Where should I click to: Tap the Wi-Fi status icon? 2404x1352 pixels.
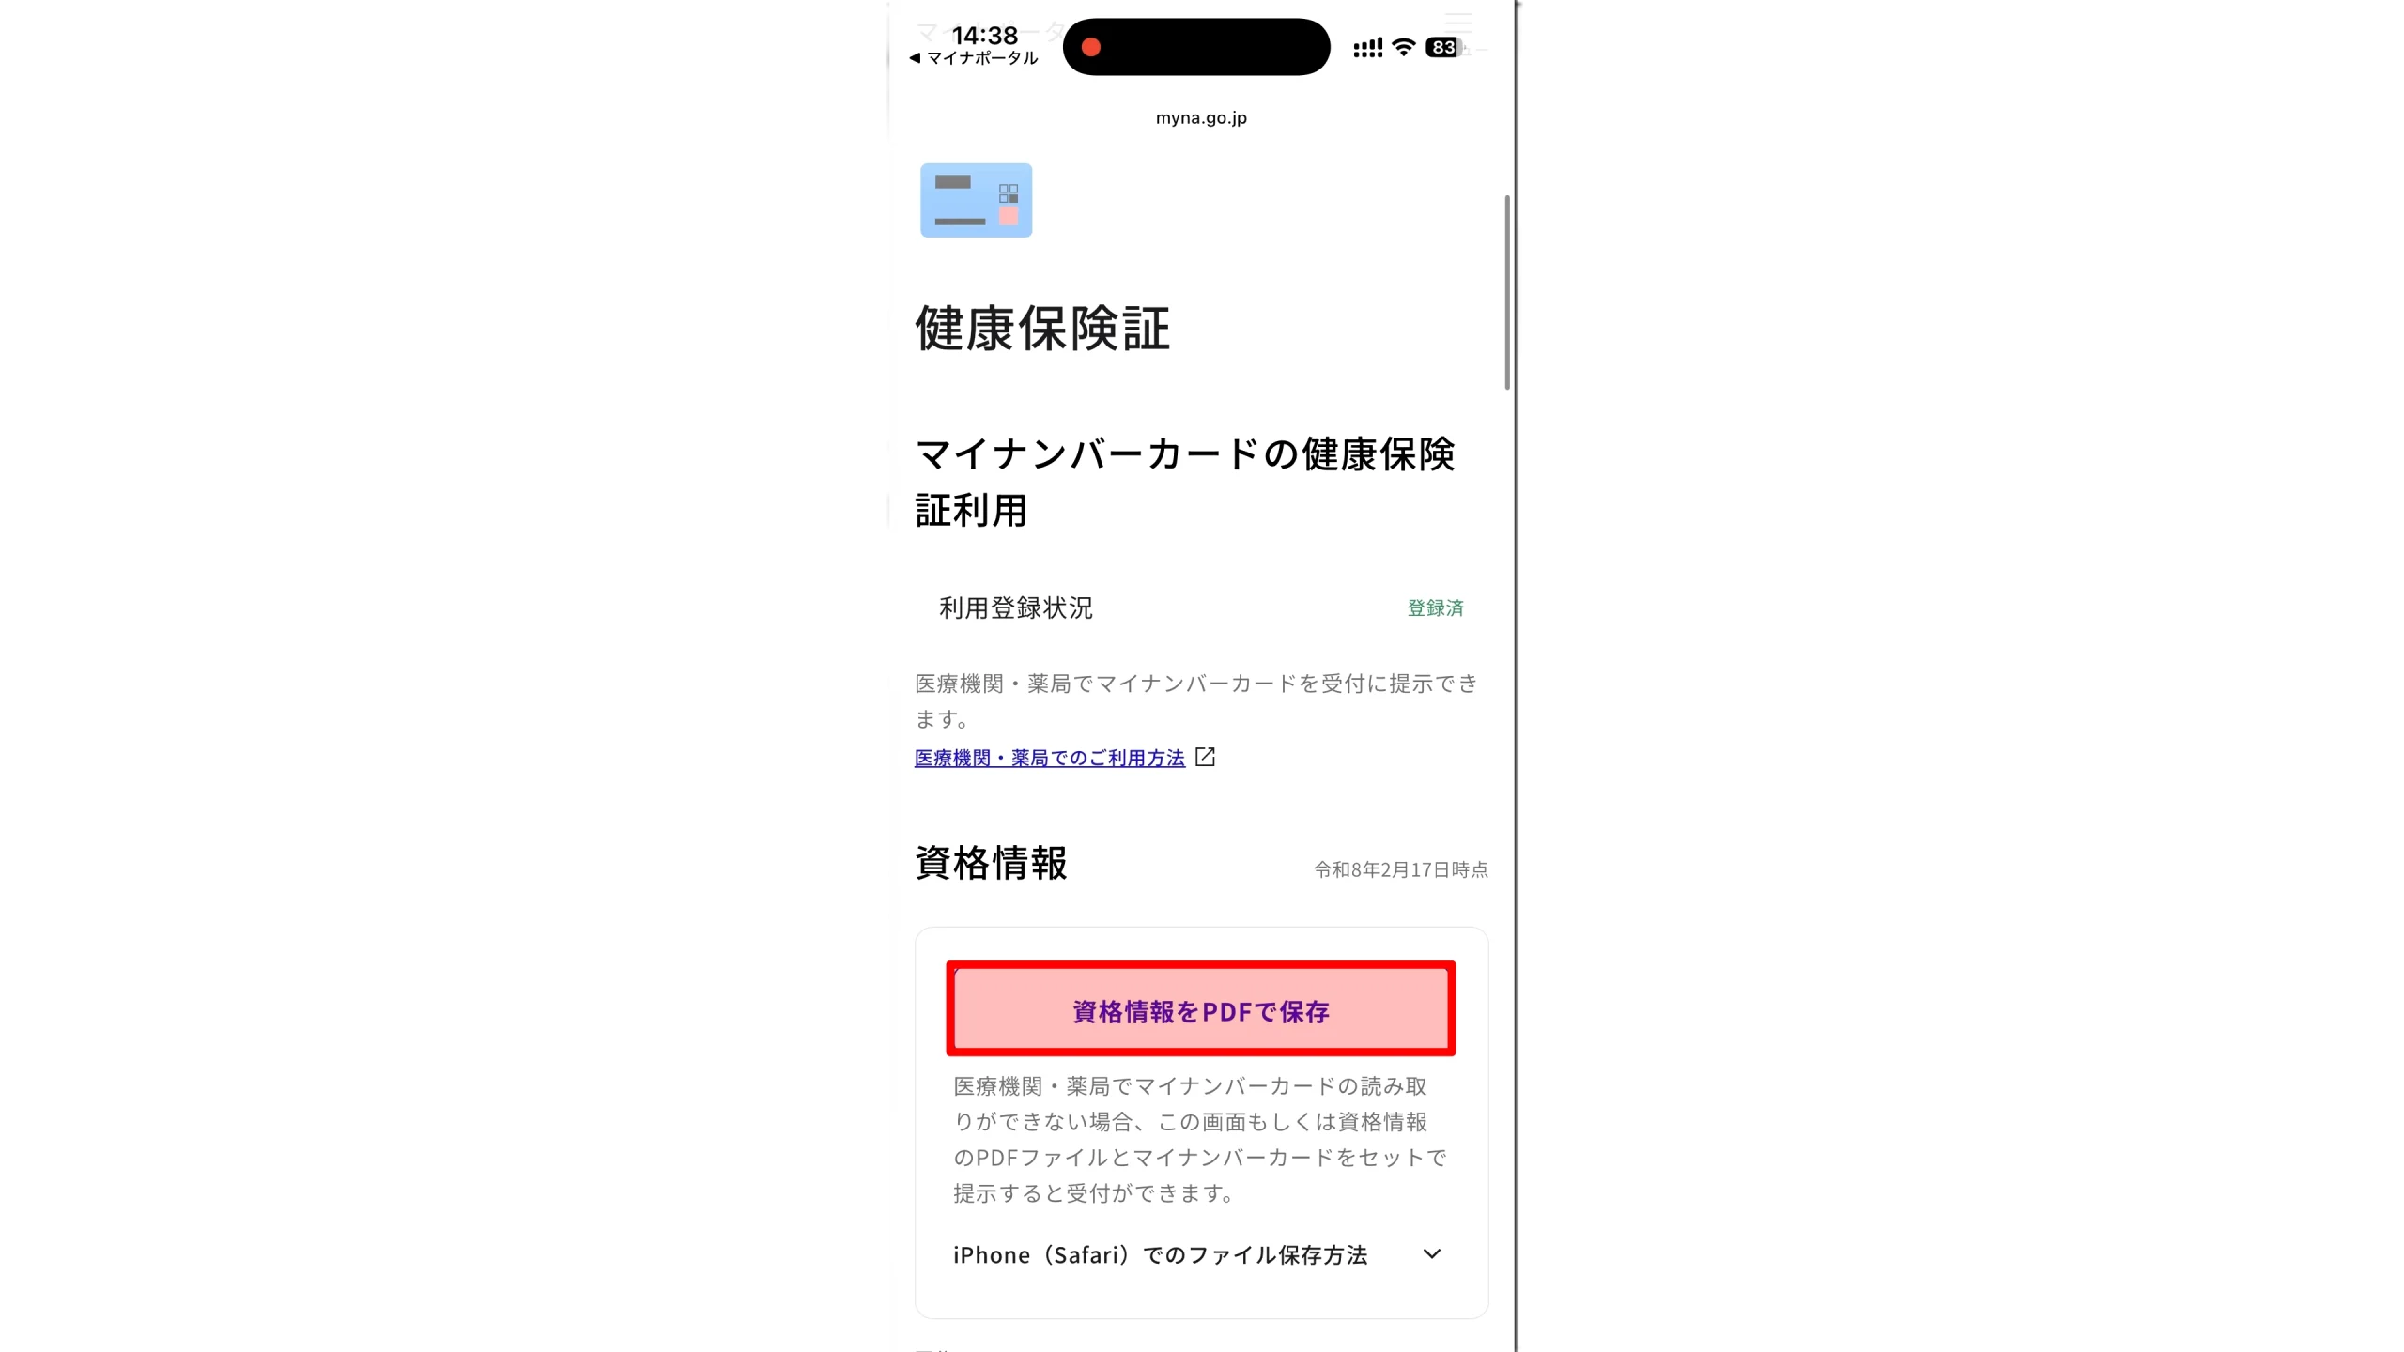[1403, 47]
